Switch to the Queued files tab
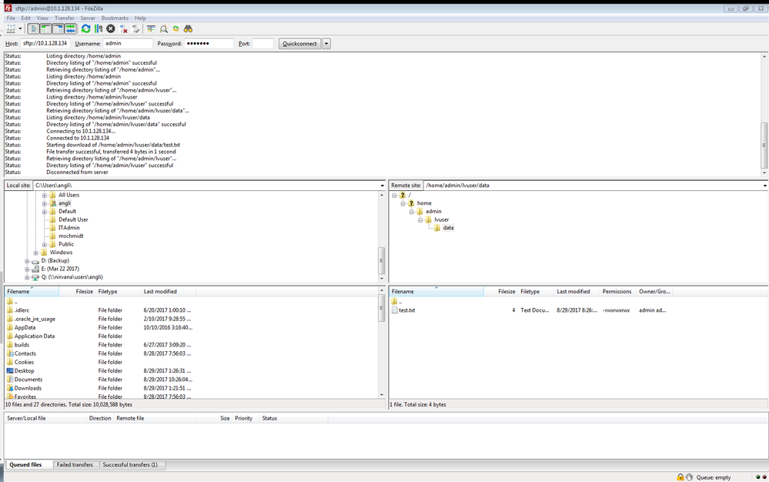 [26, 465]
